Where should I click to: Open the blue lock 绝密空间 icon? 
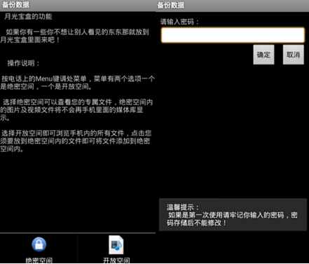pyautogui.click(x=39, y=244)
